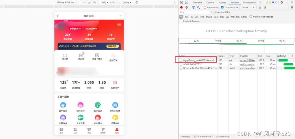Activate inspect element picker icon
Image resolution: width=295 pixels, height=139 pixels.
click(181, 2)
